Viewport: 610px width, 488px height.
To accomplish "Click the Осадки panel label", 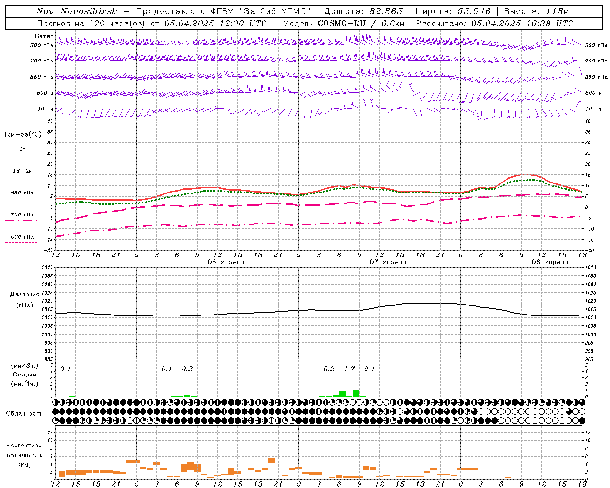I will click(x=24, y=375).
